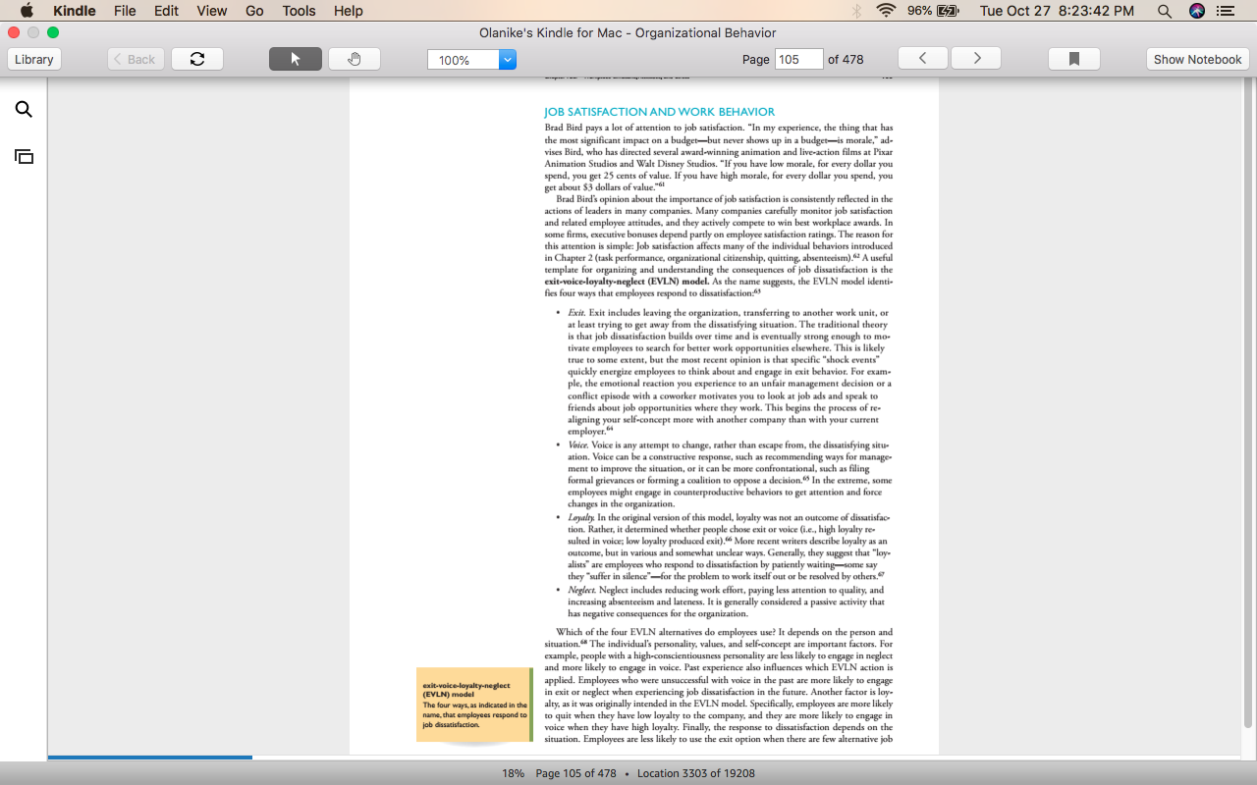Click the 'Voice.' bullet item
The width and height of the screenshot is (1257, 785).
point(728,475)
